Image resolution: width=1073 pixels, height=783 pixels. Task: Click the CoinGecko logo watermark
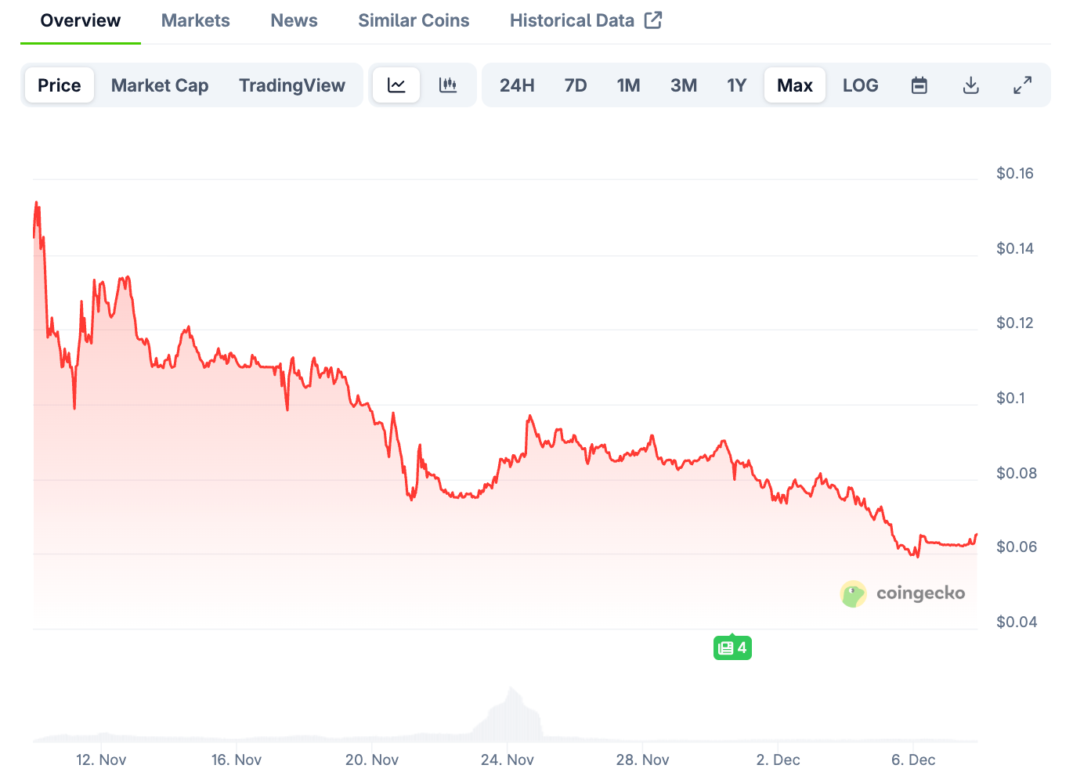pyautogui.click(x=902, y=594)
